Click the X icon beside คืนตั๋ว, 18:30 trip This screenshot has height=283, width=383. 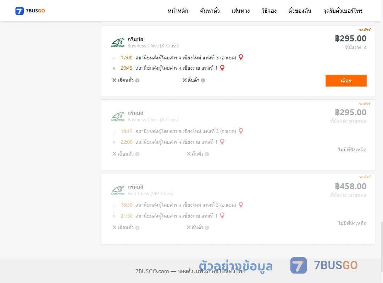(189, 227)
